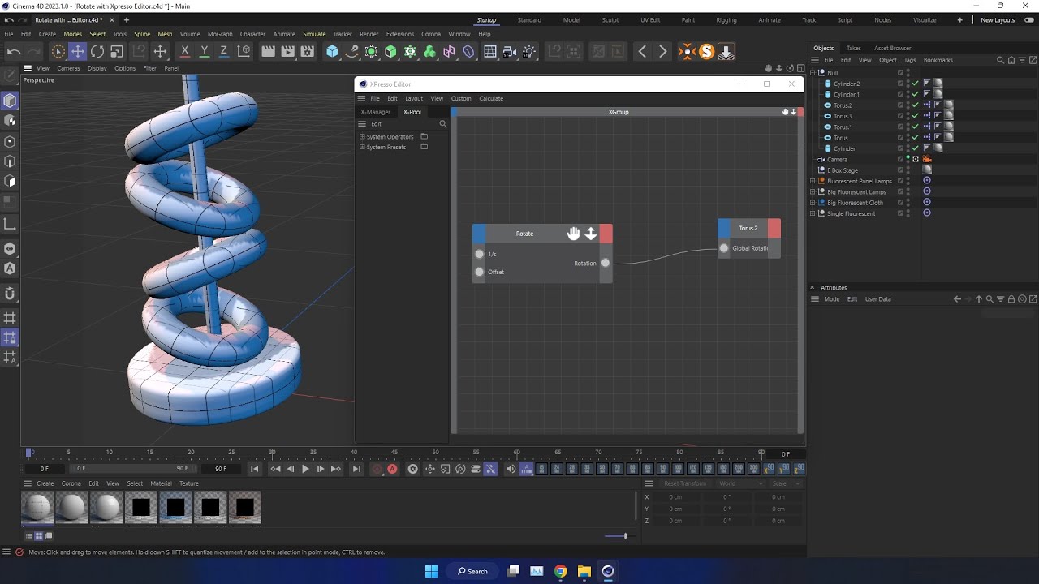Expand Big Fluorescent Lamps object
Image resolution: width=1039 pixels, height=584 pixels.
coord(813,192)
